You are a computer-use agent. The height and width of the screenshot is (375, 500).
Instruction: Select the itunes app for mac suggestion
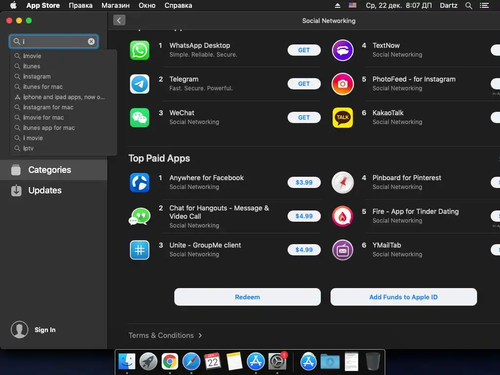coord(63,127)
